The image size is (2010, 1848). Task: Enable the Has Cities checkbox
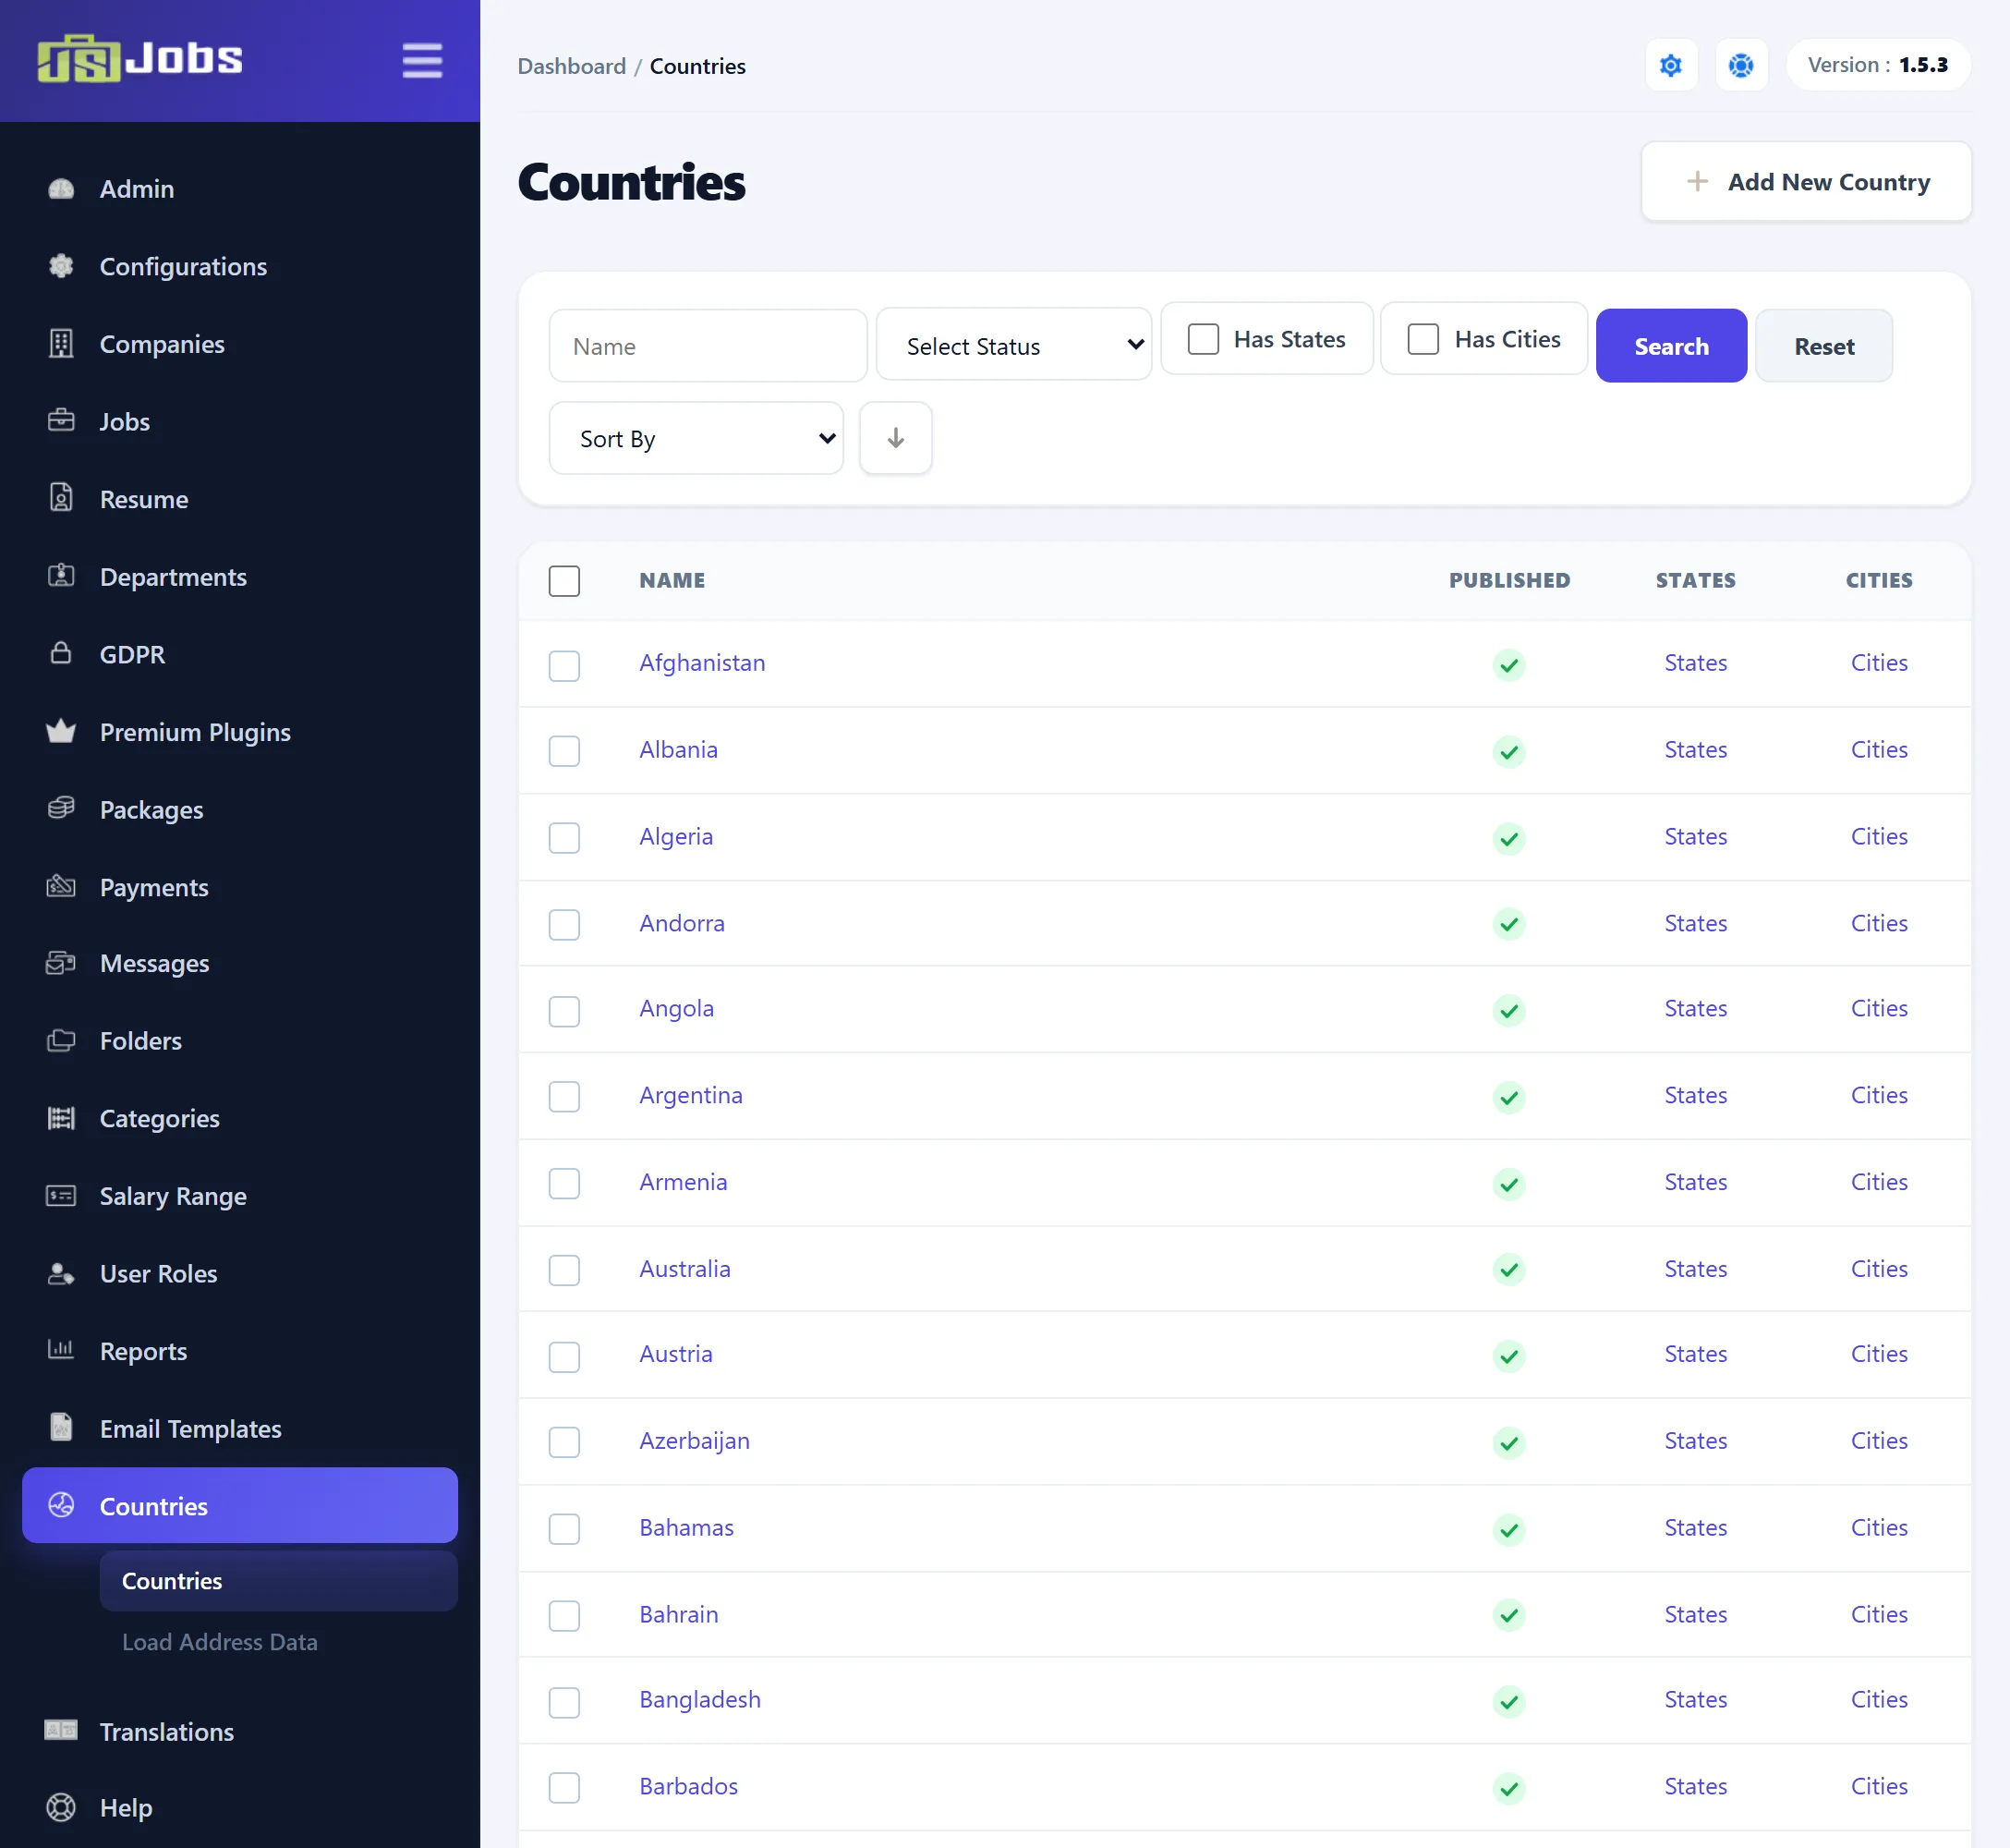coord(1423,339)
